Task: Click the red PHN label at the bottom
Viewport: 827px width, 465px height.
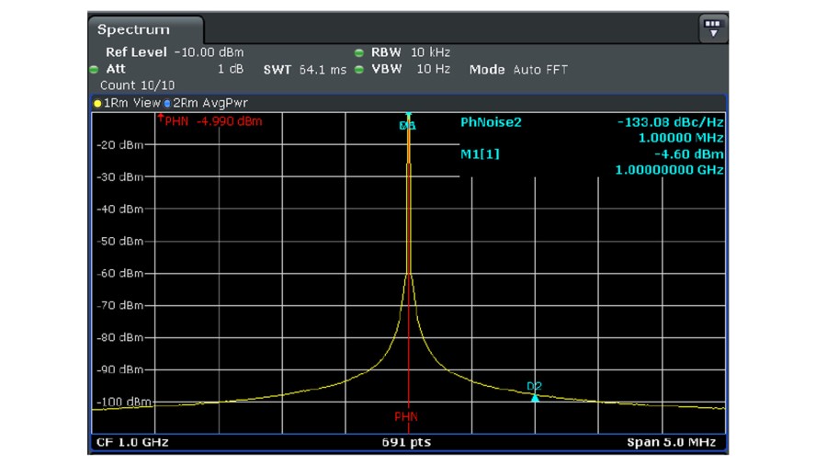Action: click(406, 417)
